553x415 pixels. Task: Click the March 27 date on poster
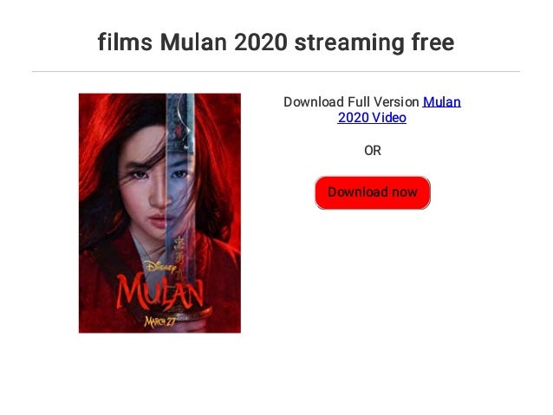pyautogui.click(x=159, y=321)
